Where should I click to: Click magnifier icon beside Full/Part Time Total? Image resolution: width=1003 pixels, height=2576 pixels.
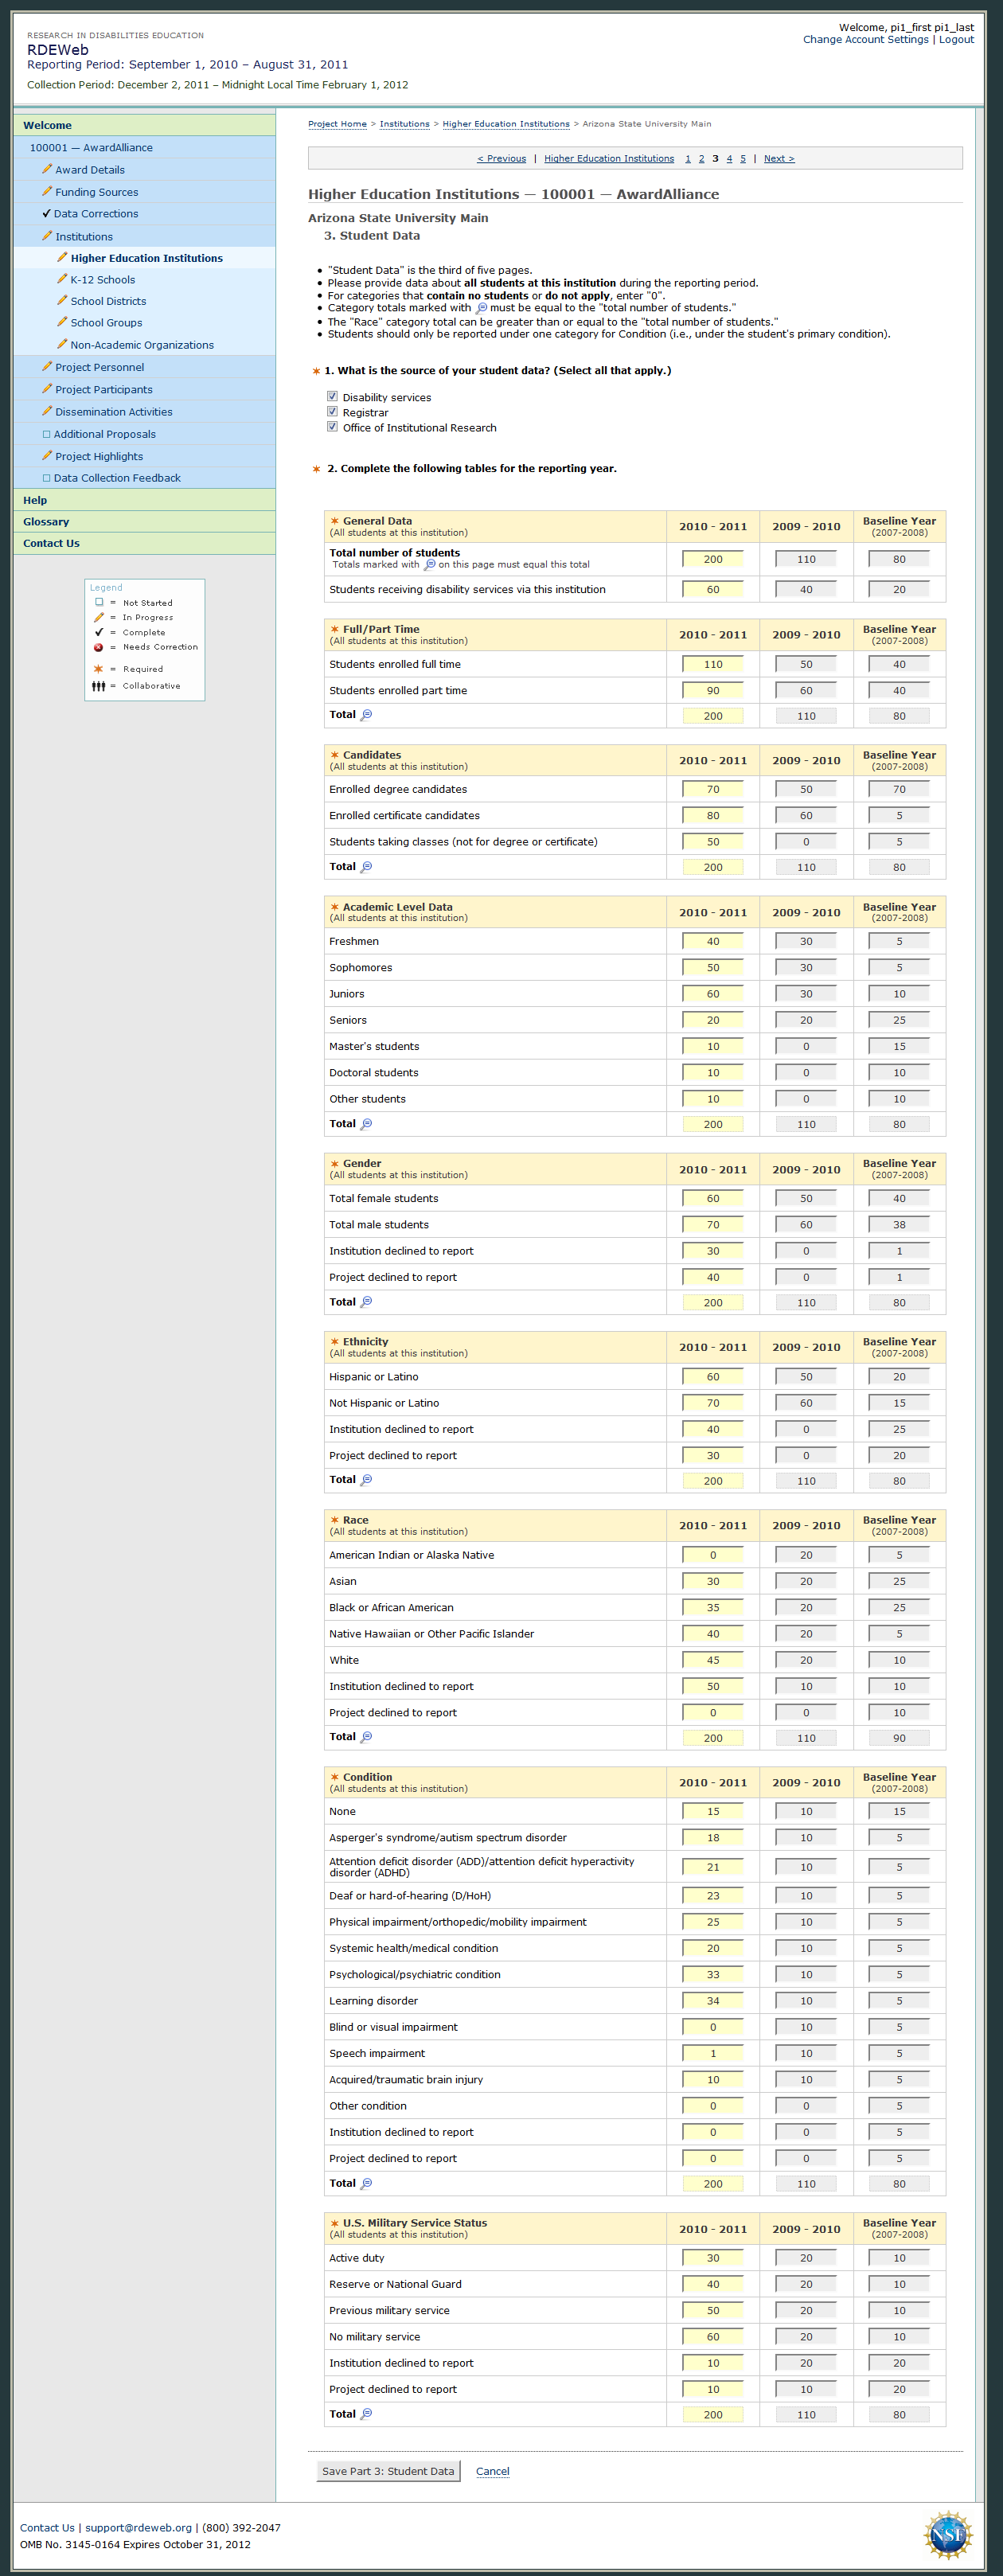point(366,714)
